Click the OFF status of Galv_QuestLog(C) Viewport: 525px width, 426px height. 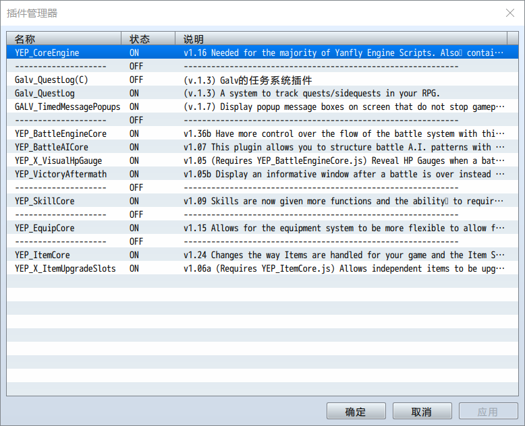[136, 80]
